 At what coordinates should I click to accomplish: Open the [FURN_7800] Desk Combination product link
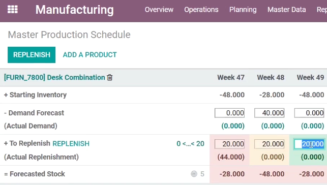click(54, 77)
